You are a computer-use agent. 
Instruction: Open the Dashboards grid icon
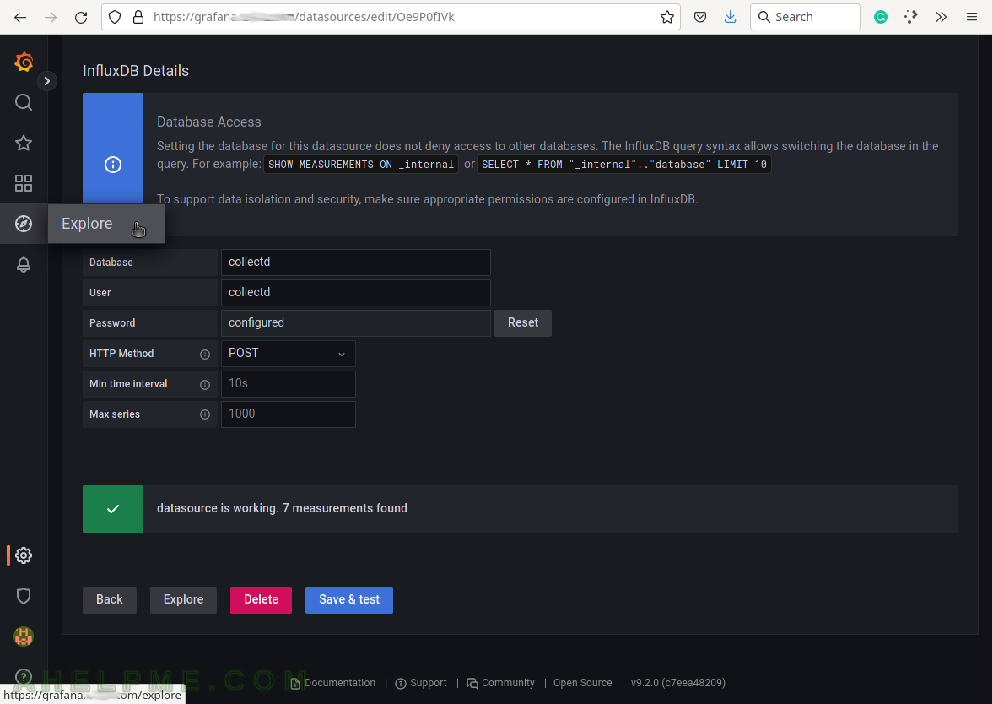[x=24, y=183]
